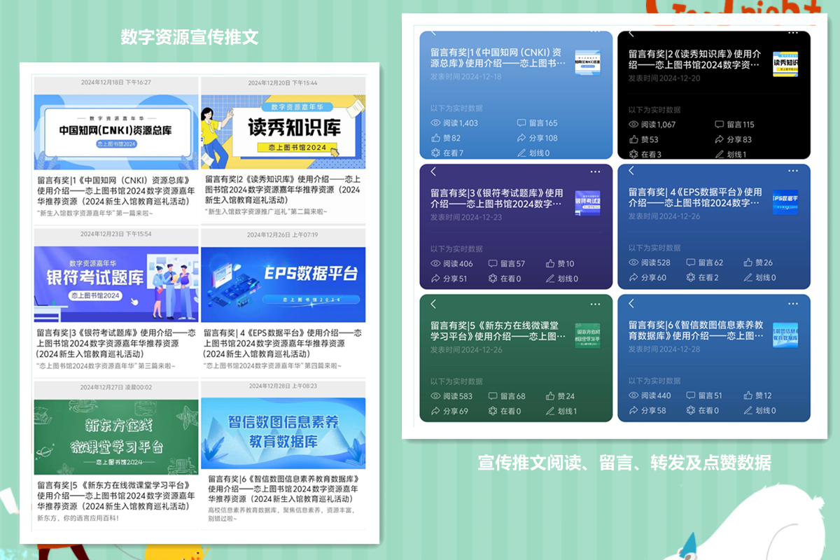Open the 智信数图信息素养教育数据库 banner image
This screenshot has width=840, height=560.
pyautogui.click(x=283, y=433)
